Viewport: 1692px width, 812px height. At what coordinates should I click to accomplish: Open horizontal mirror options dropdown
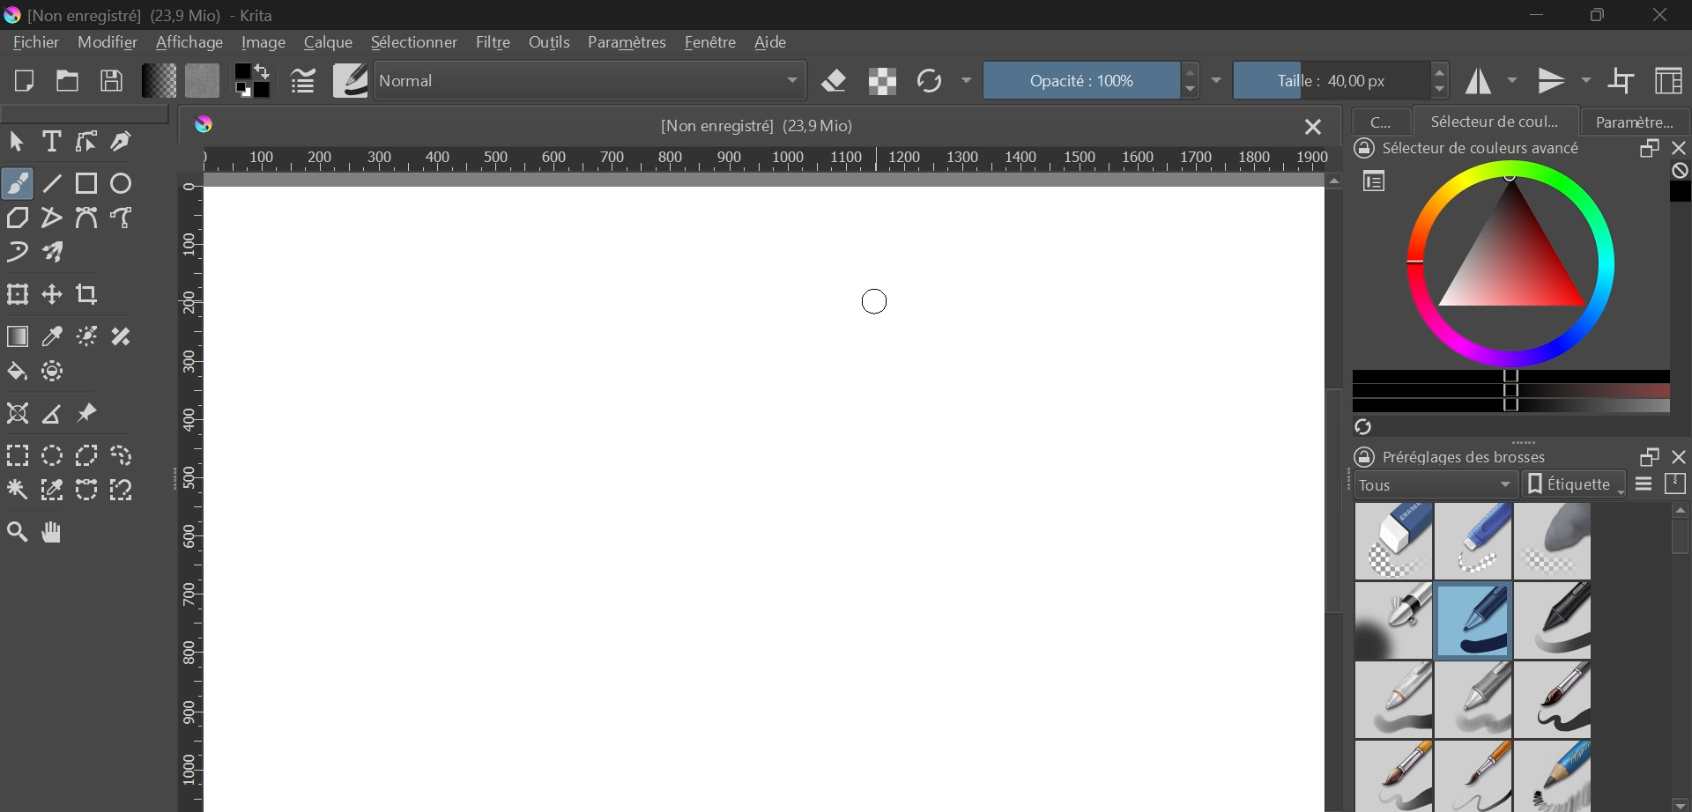1513,81
